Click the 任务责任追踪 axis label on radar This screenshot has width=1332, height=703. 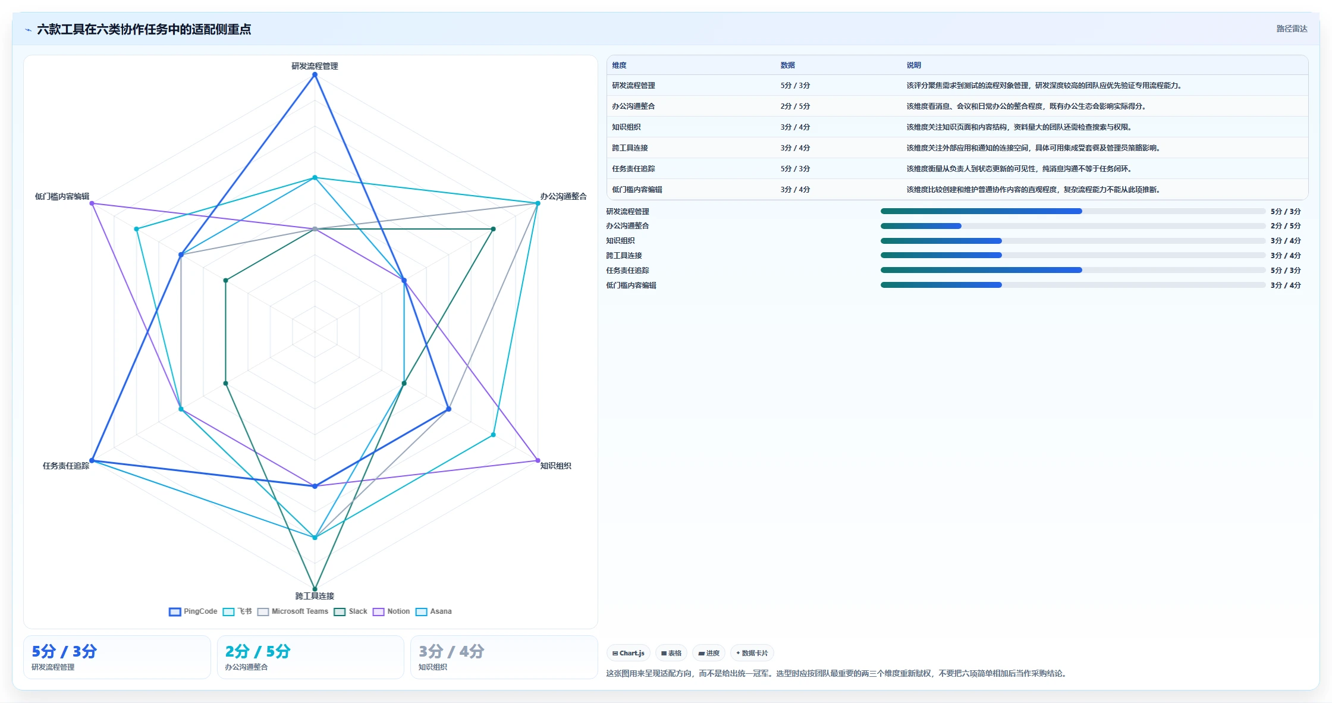(66, 466)
